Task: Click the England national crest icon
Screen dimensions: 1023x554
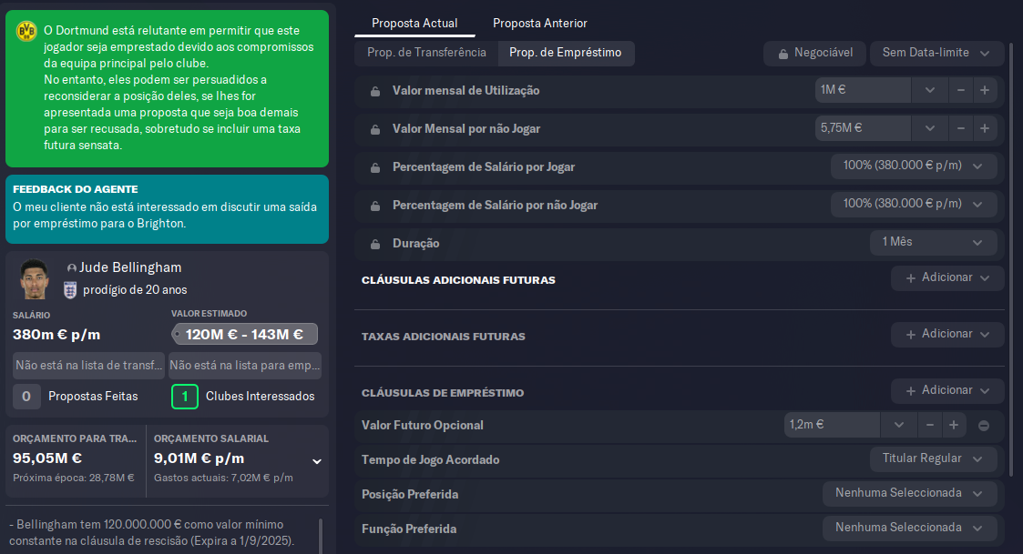Action: pyautogui.click(x=70, y=290)
